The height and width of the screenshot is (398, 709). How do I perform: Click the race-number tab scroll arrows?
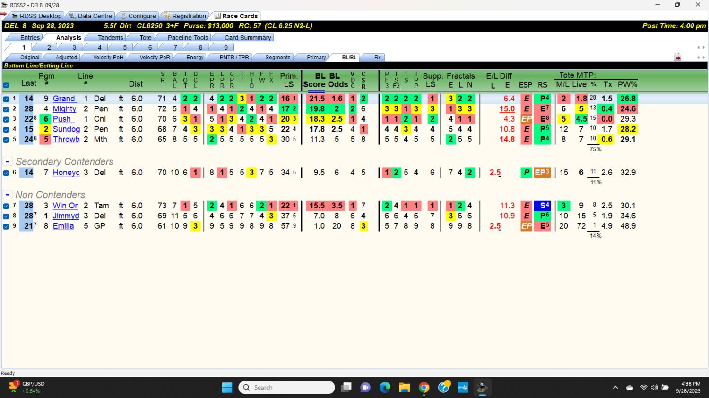point(700,48)
